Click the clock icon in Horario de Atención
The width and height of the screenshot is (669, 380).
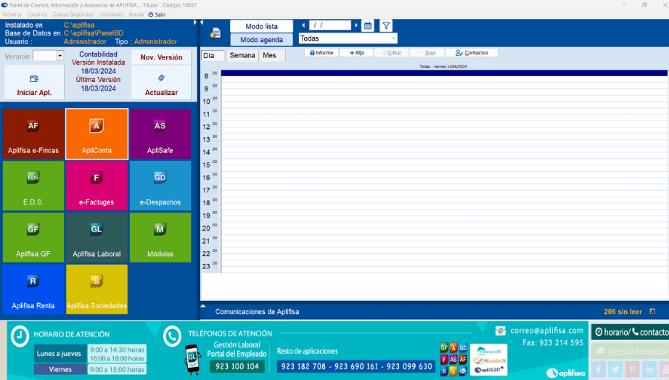(20, 336)
